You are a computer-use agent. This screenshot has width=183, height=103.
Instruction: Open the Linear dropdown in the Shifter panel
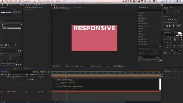(157, 55)
